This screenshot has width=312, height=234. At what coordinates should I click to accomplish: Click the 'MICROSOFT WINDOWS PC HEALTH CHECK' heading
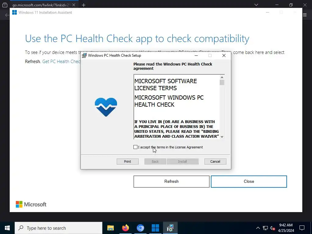pyautogui.click(x=169, y=101)
